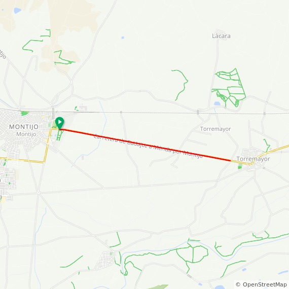Select the green trail network near Lácara

(x=229, y=88)
